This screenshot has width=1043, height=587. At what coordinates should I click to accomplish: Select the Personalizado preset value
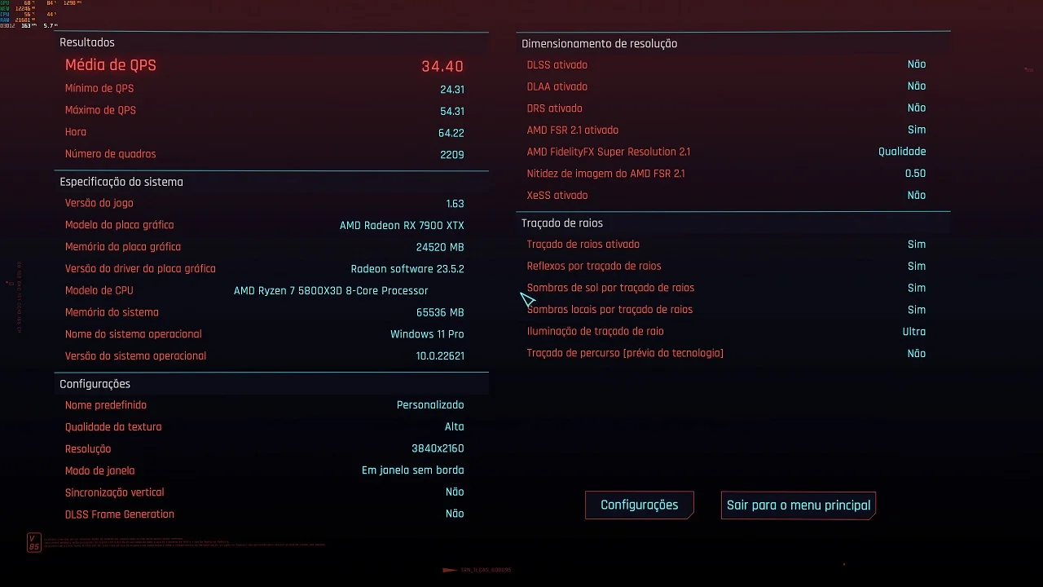pyautogui.click(x=430, y=405)
